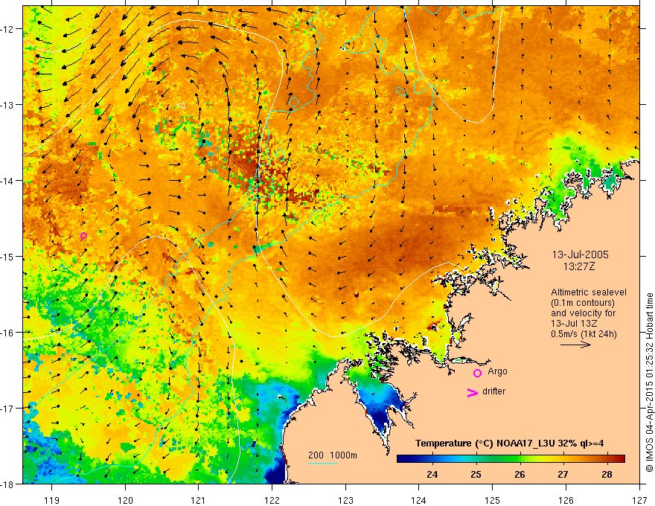Click the latitude axis label '-13'
Image resolution: width=655 pixels, height=506 pixels.
(x=7, y=105)
